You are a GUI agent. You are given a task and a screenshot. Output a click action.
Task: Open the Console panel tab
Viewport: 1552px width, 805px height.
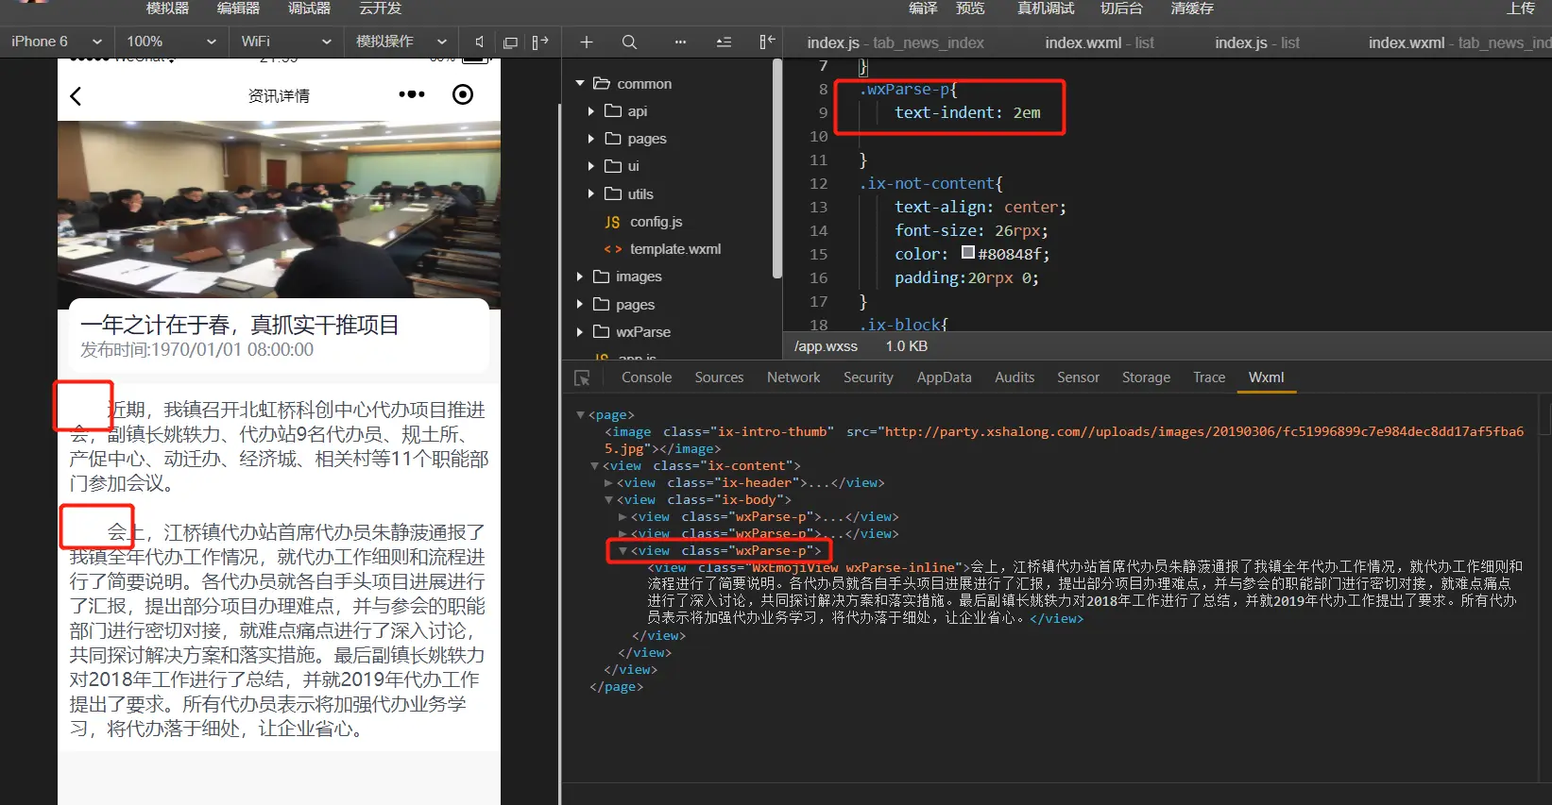[647, 377]
